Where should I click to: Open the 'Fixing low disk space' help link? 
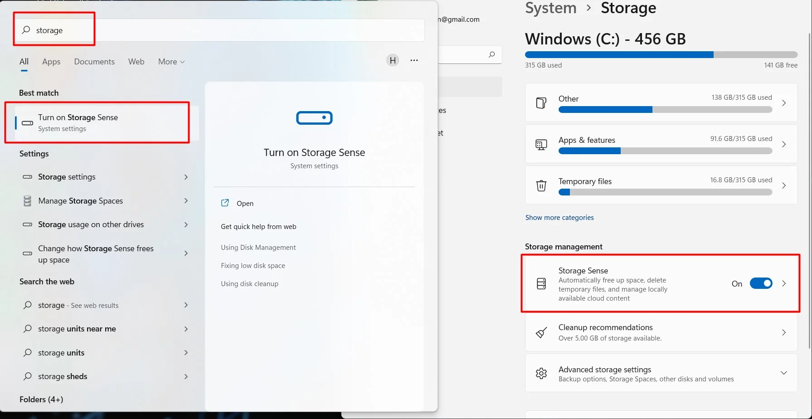pos(253,266)
